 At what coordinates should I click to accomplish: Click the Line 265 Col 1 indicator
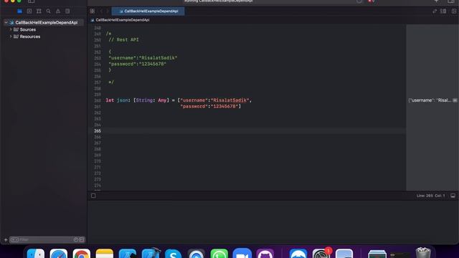pyautogui.click(x=430, y=196)
